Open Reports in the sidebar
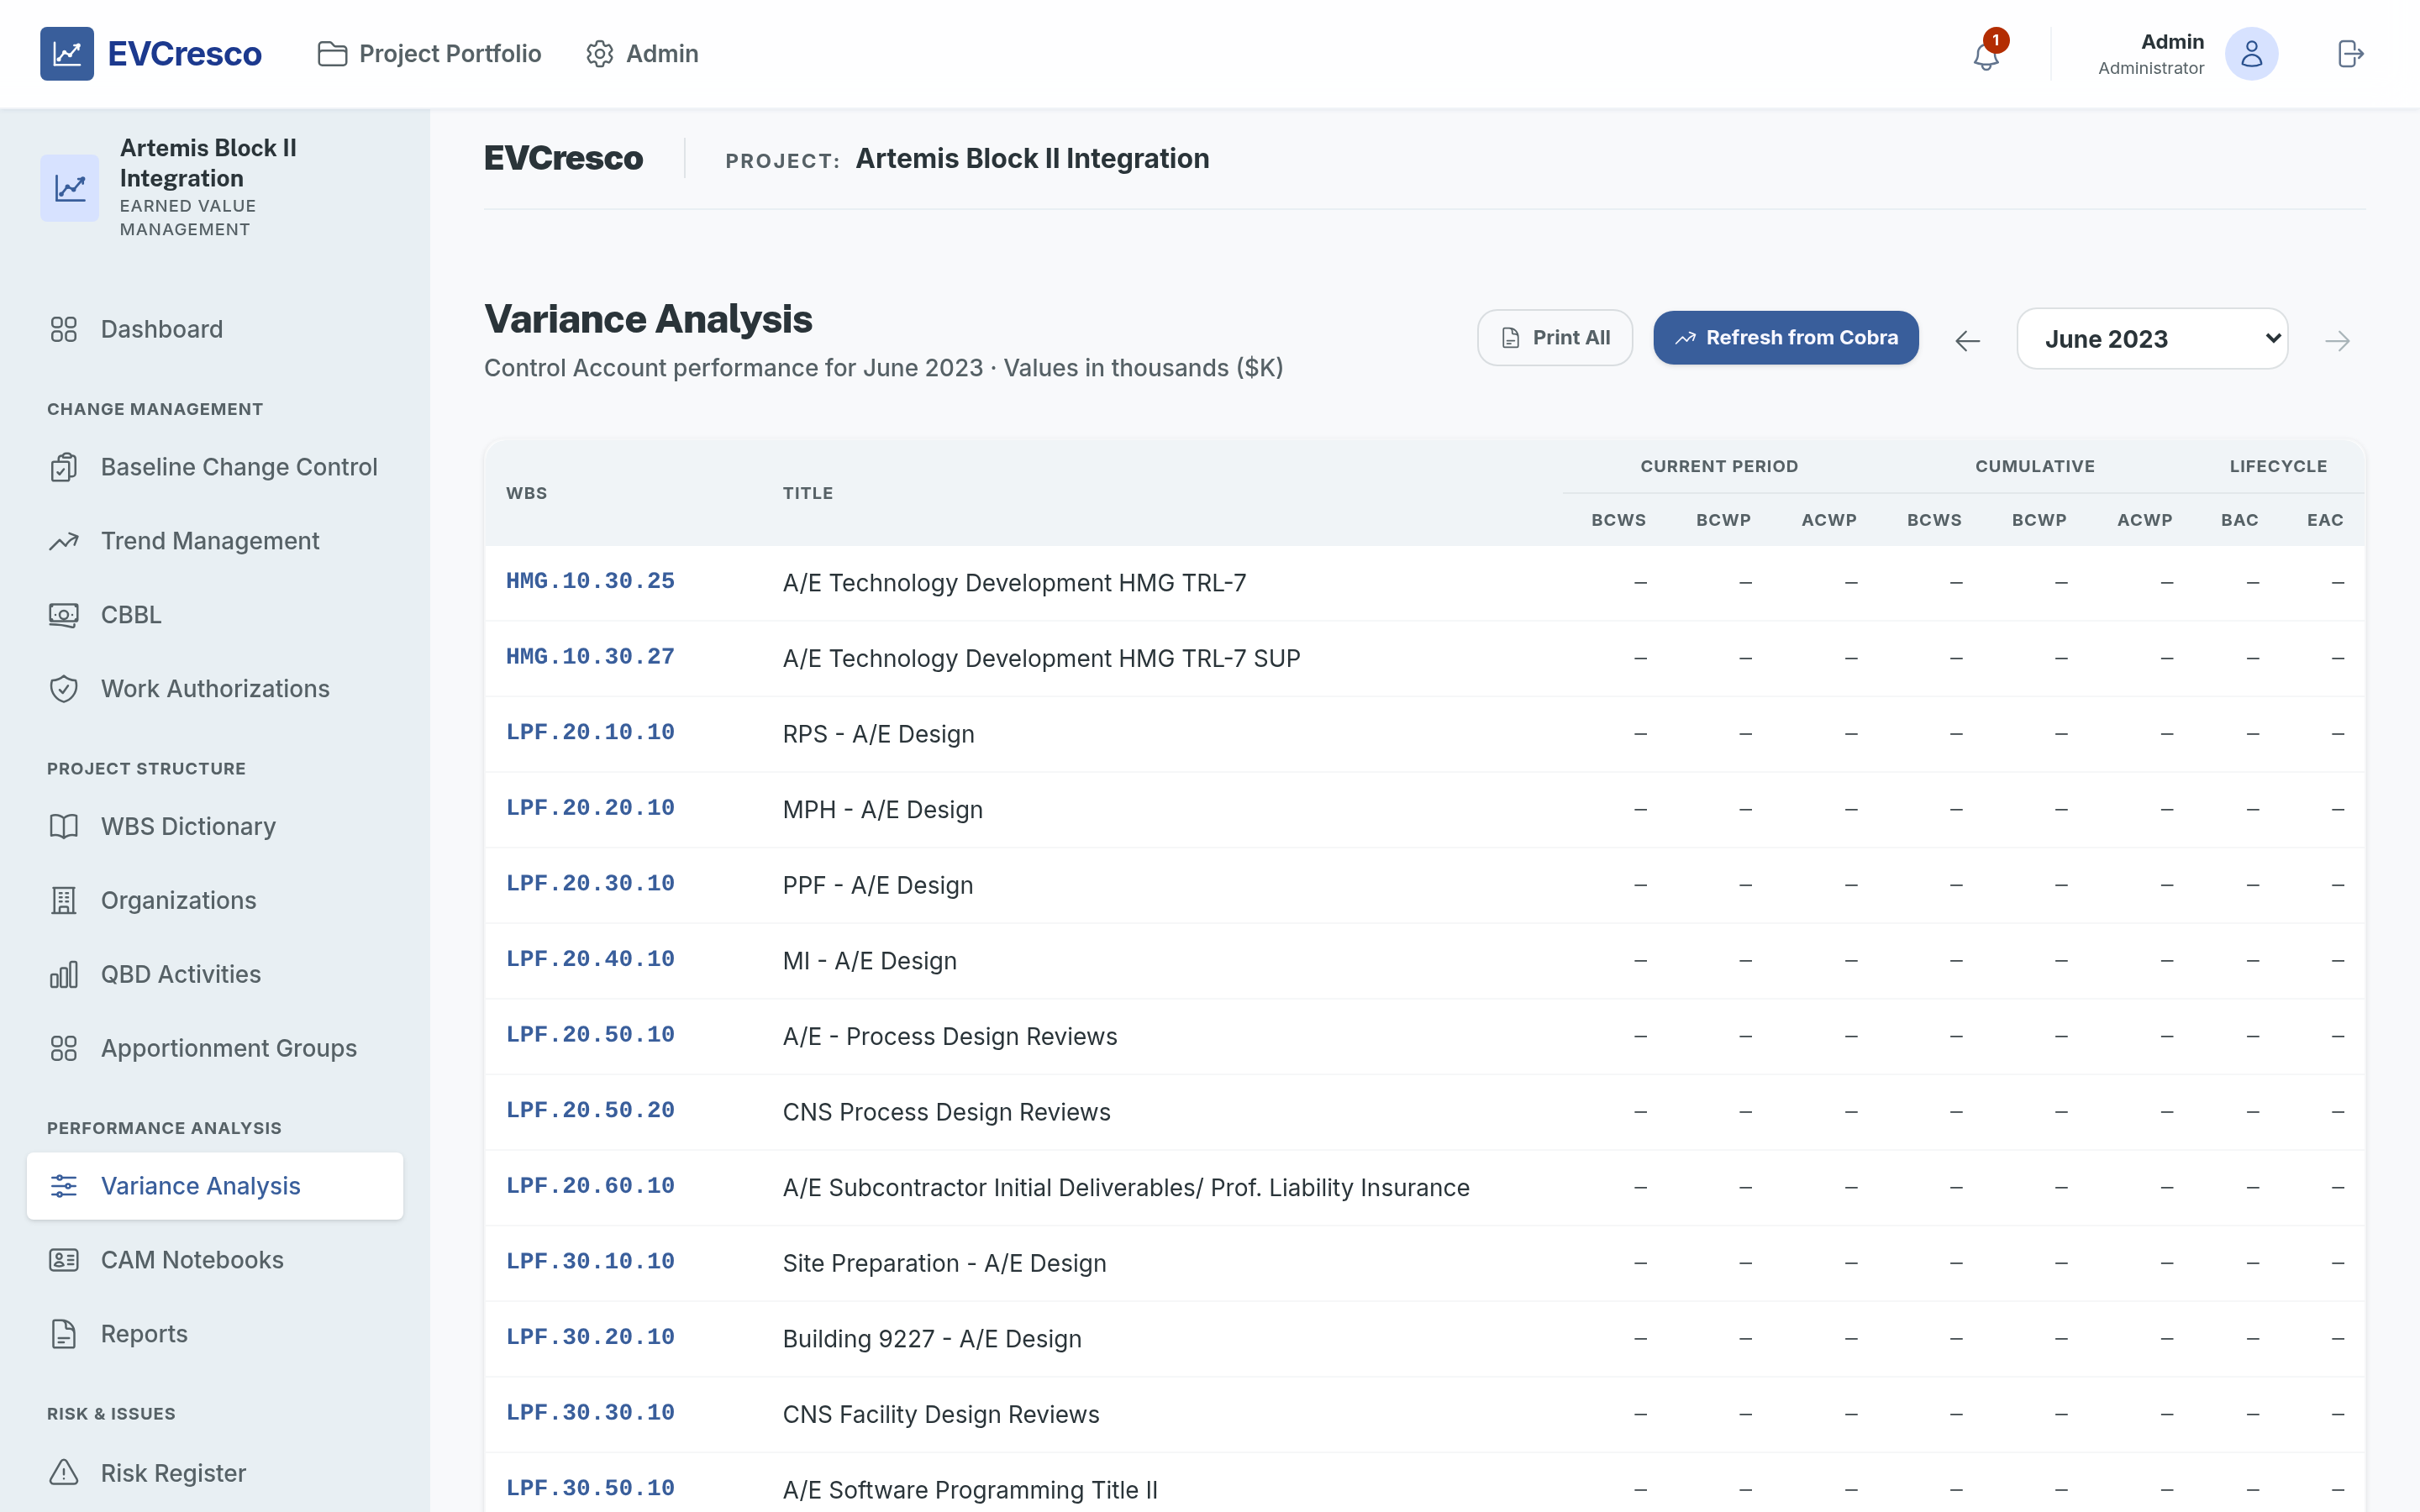 point(215,1334)
